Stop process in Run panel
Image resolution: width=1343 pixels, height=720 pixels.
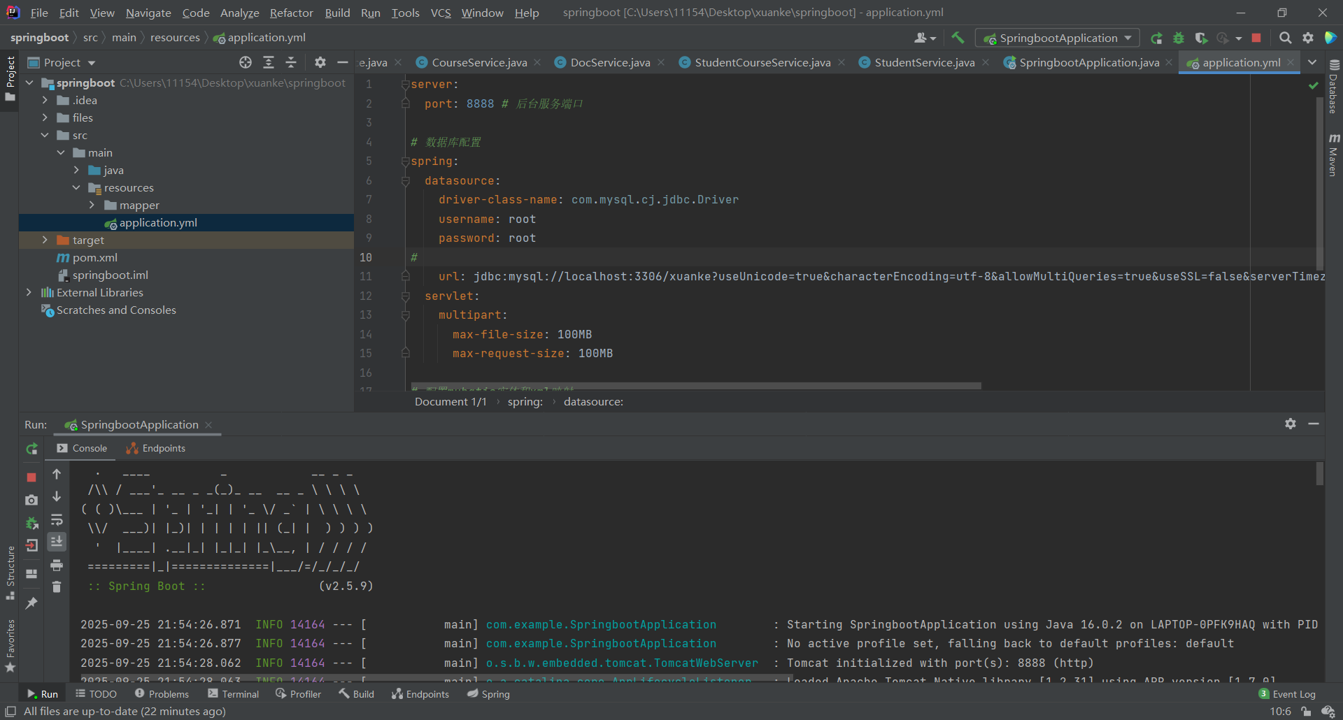pyautogui.click(x=31, y=477)
